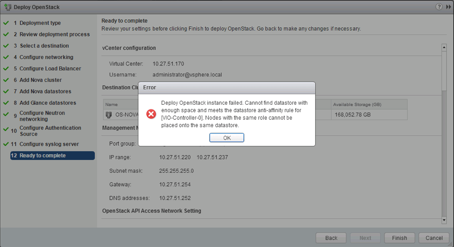Click the scroll up arrow of summary pane
Image resolution: width=454 pixels, height=247 pixels.
[444, 48]
